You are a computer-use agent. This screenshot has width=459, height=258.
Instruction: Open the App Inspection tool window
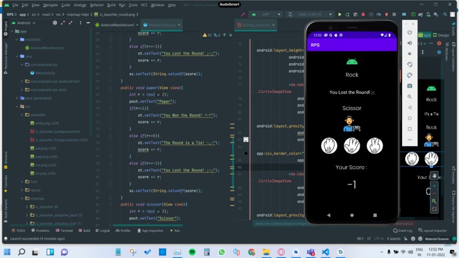[x=150, y=231]
